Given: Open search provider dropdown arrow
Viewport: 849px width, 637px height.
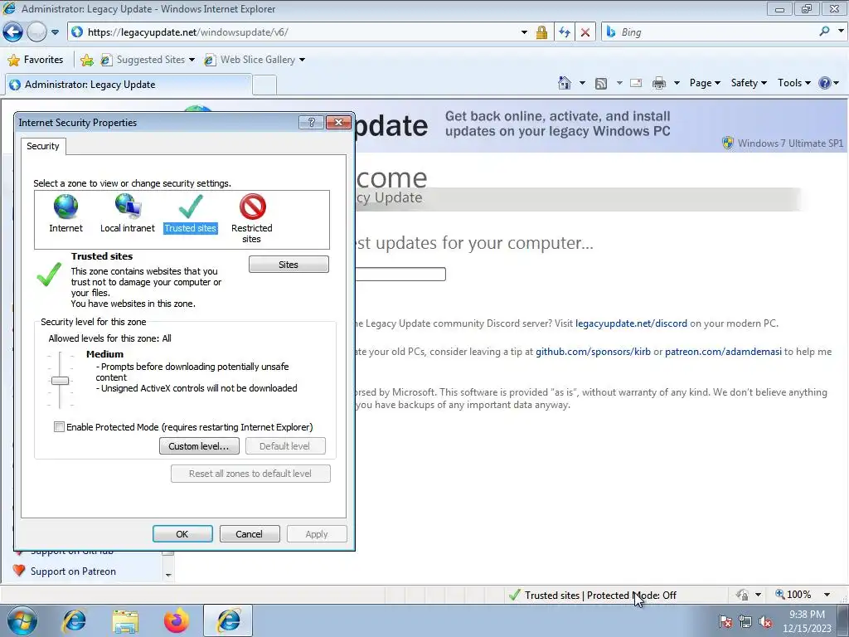Looking at the screenshot, I should tap(841, 32).
